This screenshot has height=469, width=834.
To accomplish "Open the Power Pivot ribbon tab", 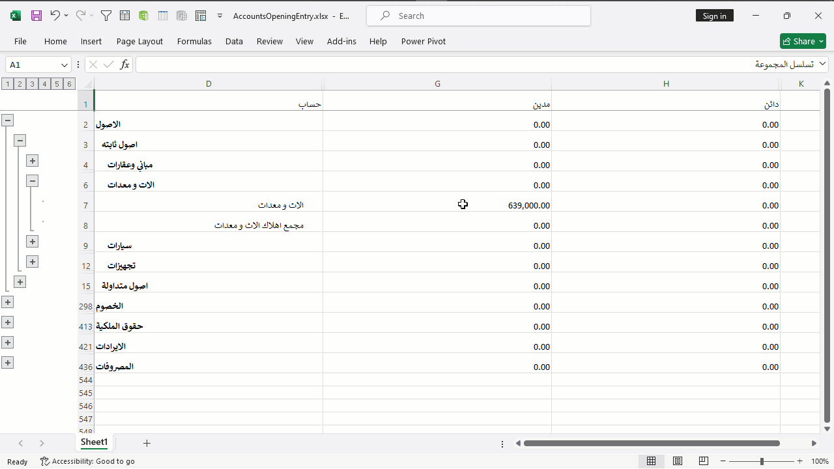I will (424, 41).
